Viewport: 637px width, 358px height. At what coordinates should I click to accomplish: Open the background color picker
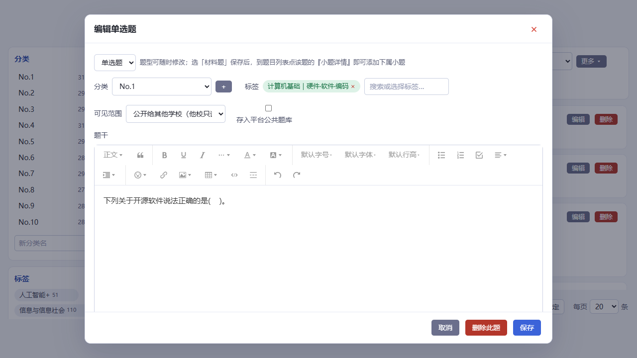click(276, 155)
